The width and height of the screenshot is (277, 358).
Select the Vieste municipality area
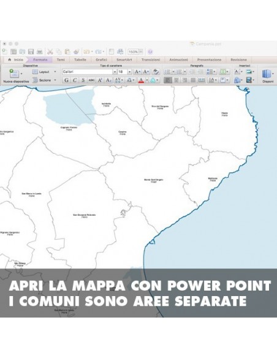(x=224, y=114)
